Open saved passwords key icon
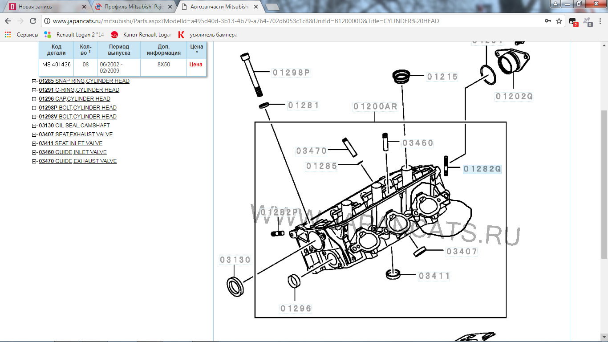Image resolution: width=608 pixels, height=342 pixels. tap(548, 21)
